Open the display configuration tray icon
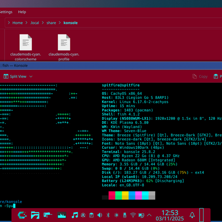The image size is (222, 222). 142,215
